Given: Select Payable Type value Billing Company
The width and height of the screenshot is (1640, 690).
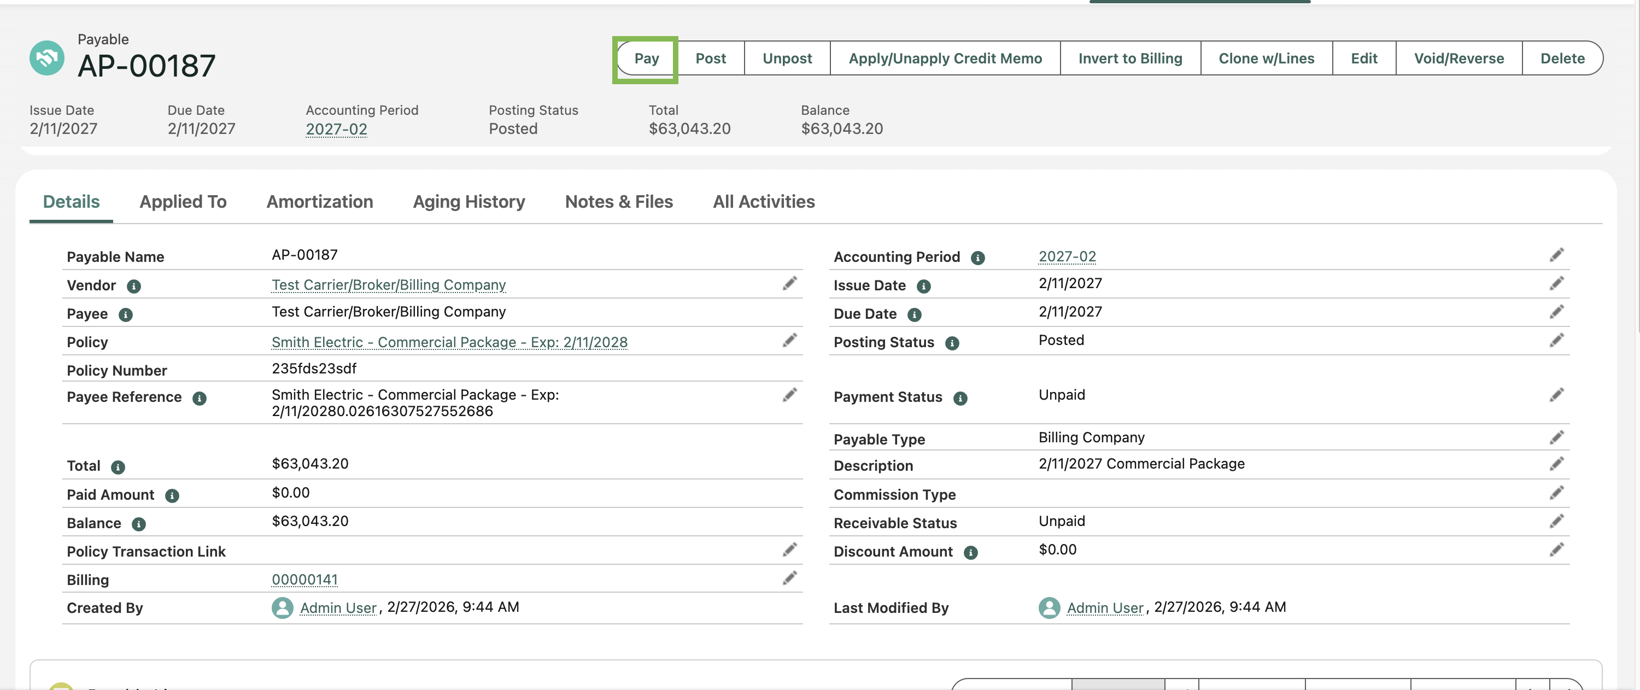Looking at the screenshot, I should click(1091, 437).
